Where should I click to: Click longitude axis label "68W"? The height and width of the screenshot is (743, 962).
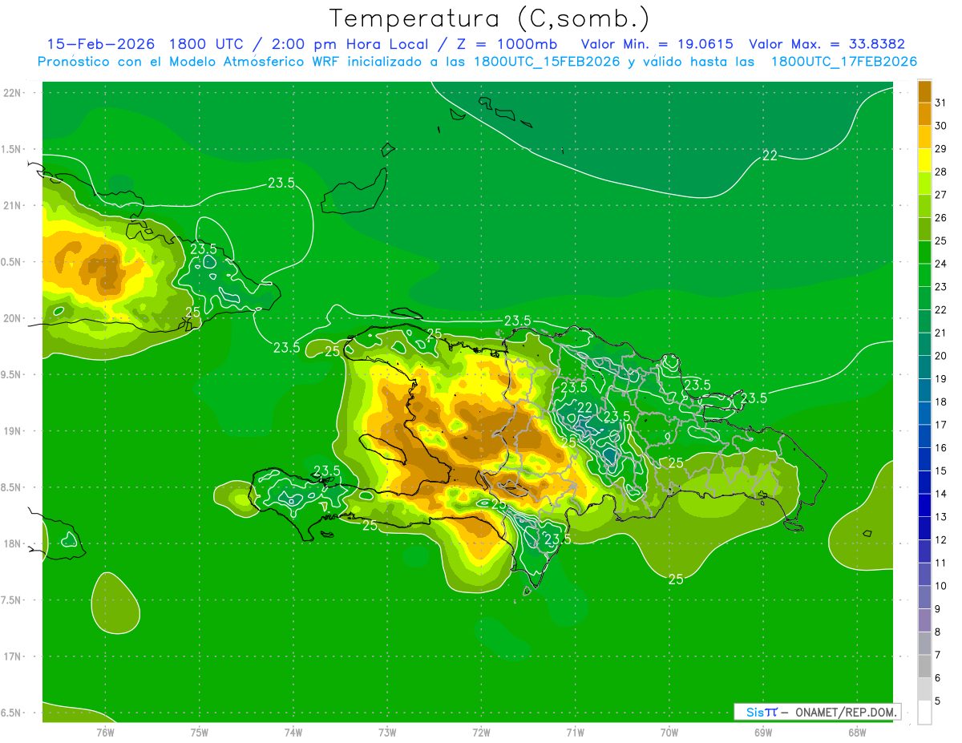pos(857,732)
